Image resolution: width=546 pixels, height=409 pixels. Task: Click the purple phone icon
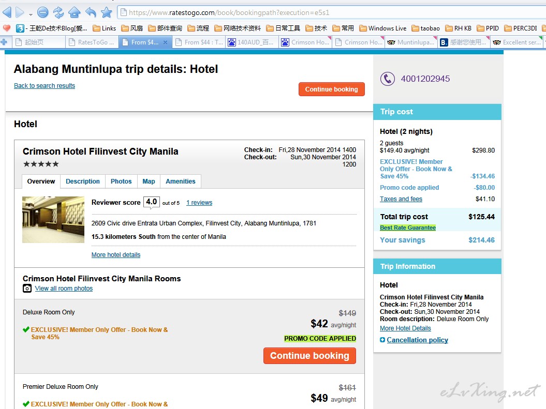pyautogui.click(x=387, y=79)
